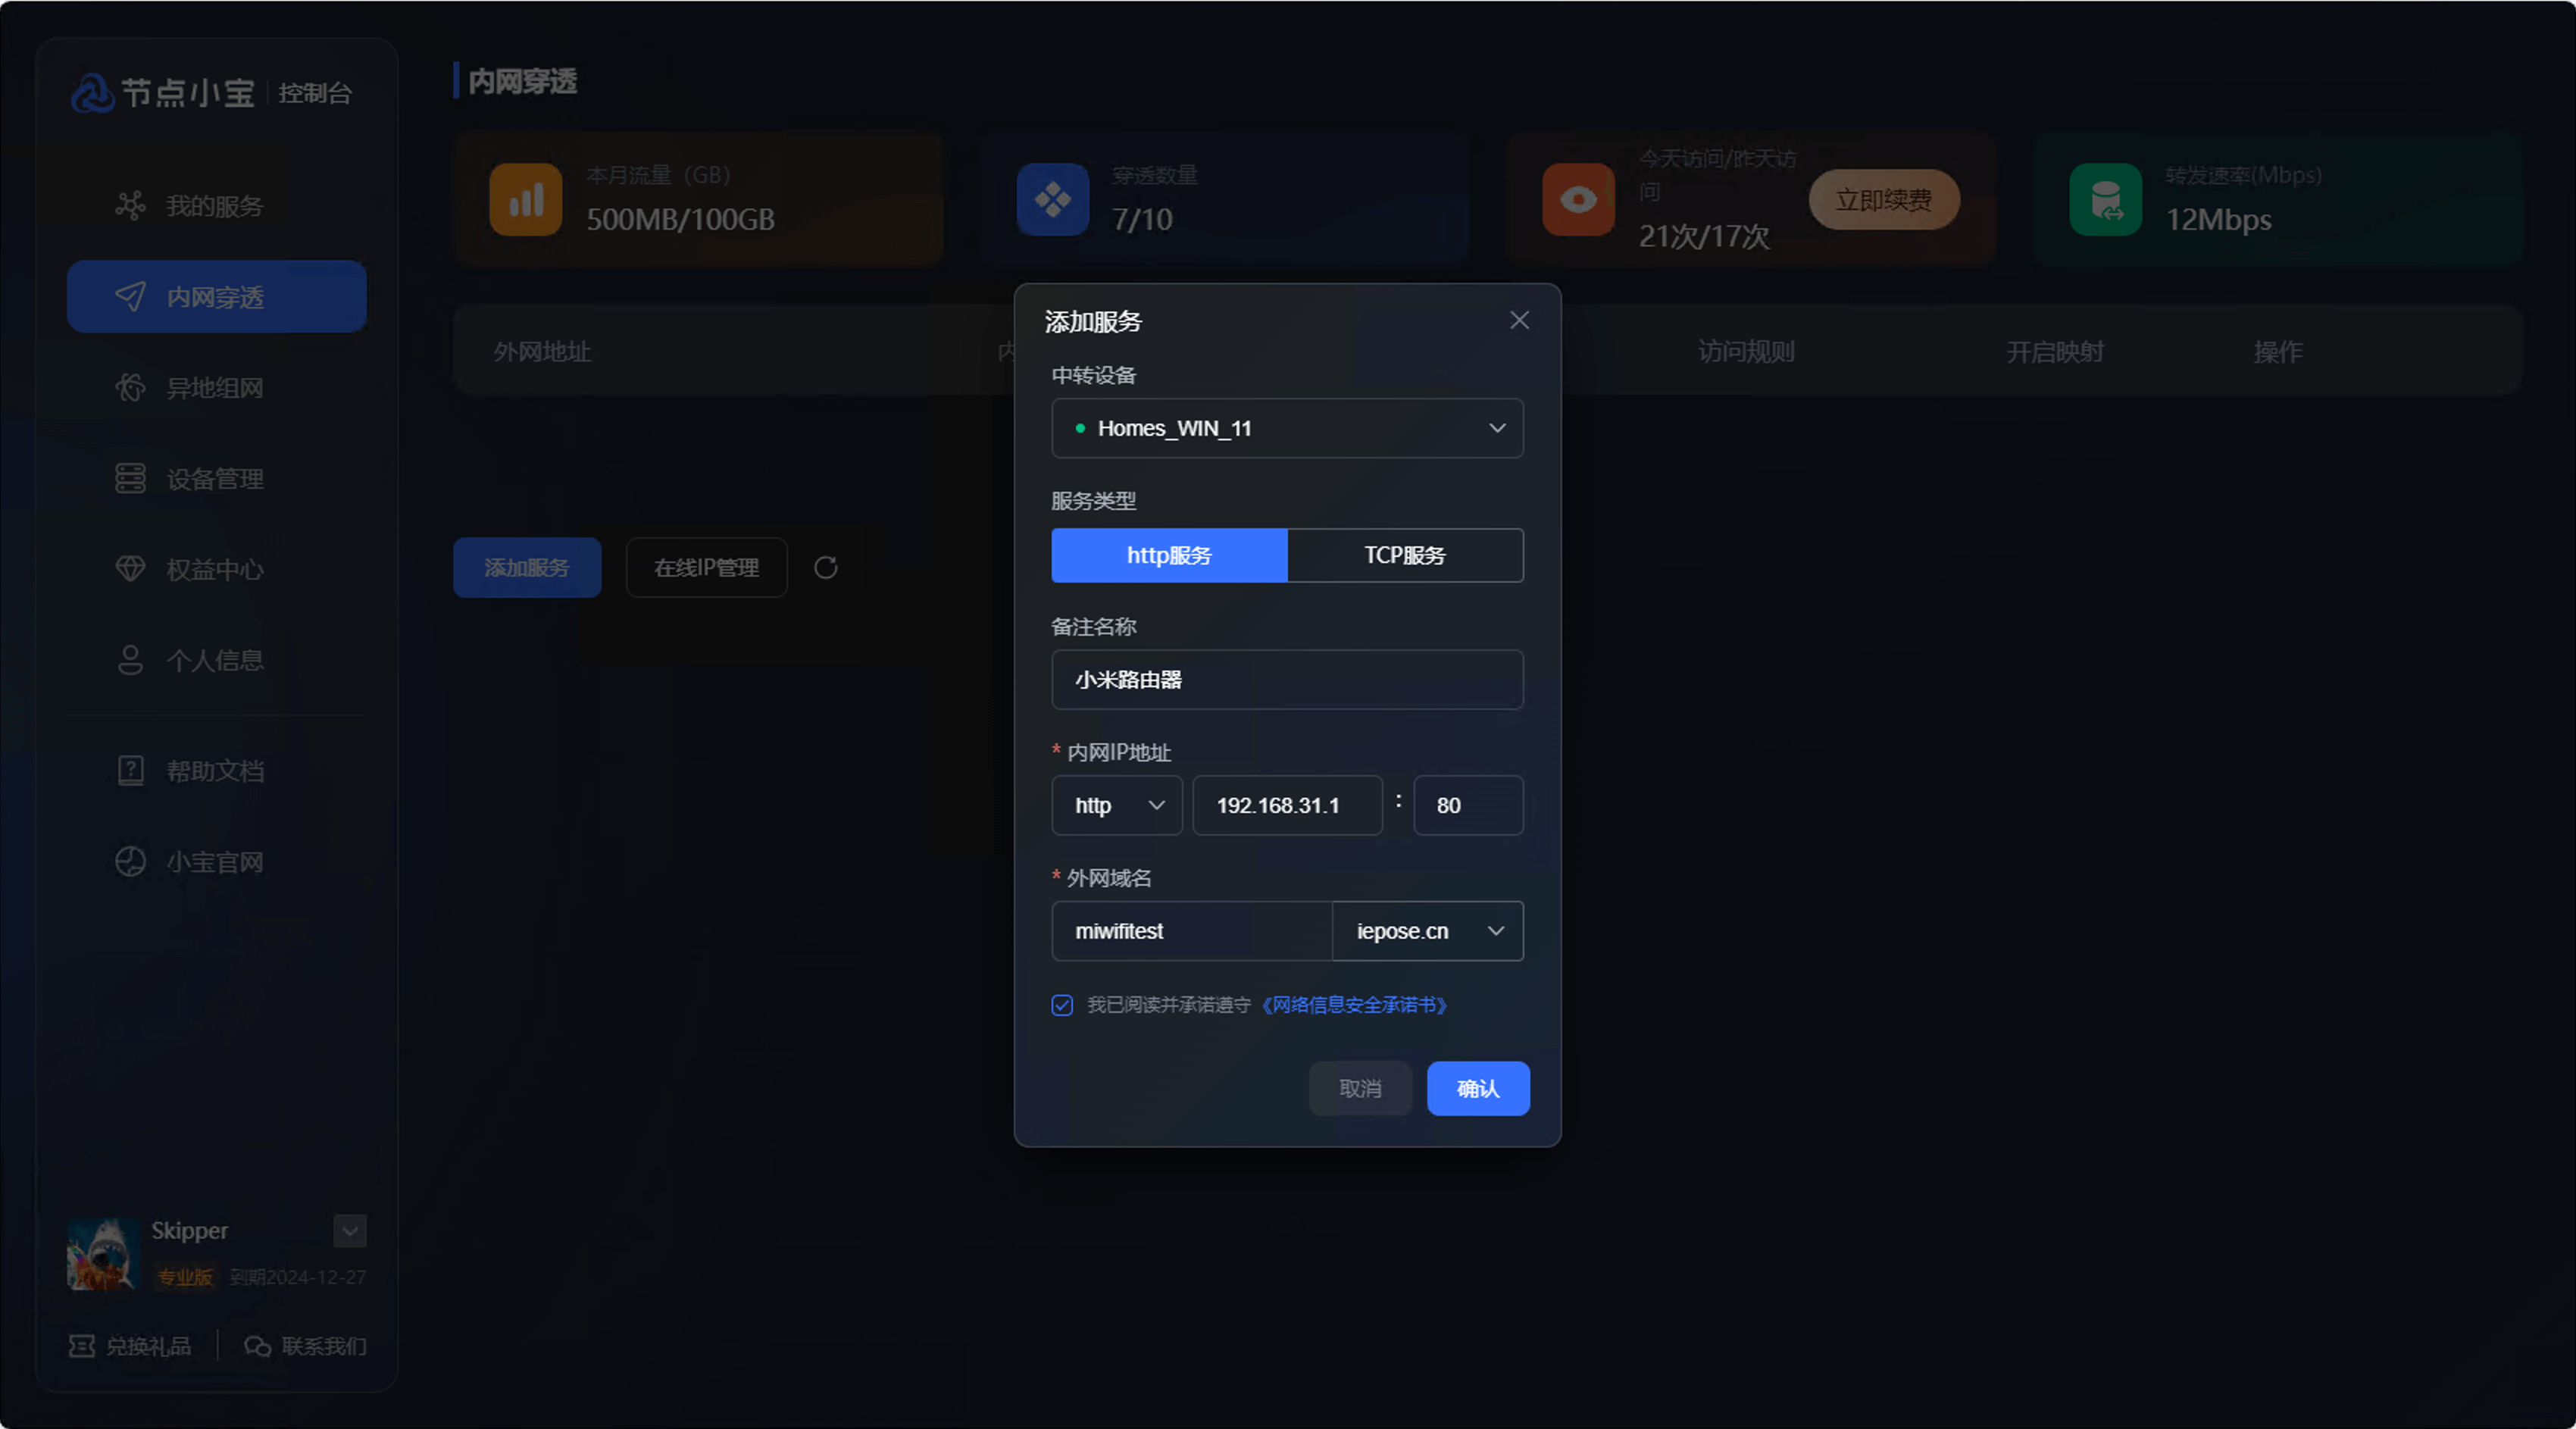Viewport: 2576px width, 1429px height.
Task: Click the 节点小宝 logo icon
Action: pos(92,93)
